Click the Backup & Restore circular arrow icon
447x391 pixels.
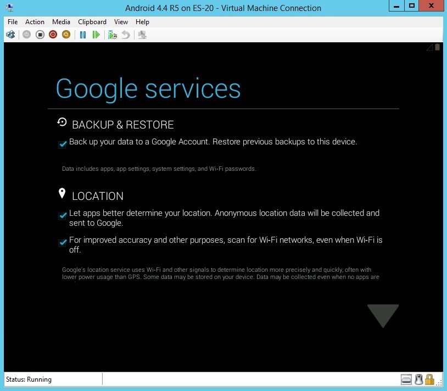[x=62, y=122]
